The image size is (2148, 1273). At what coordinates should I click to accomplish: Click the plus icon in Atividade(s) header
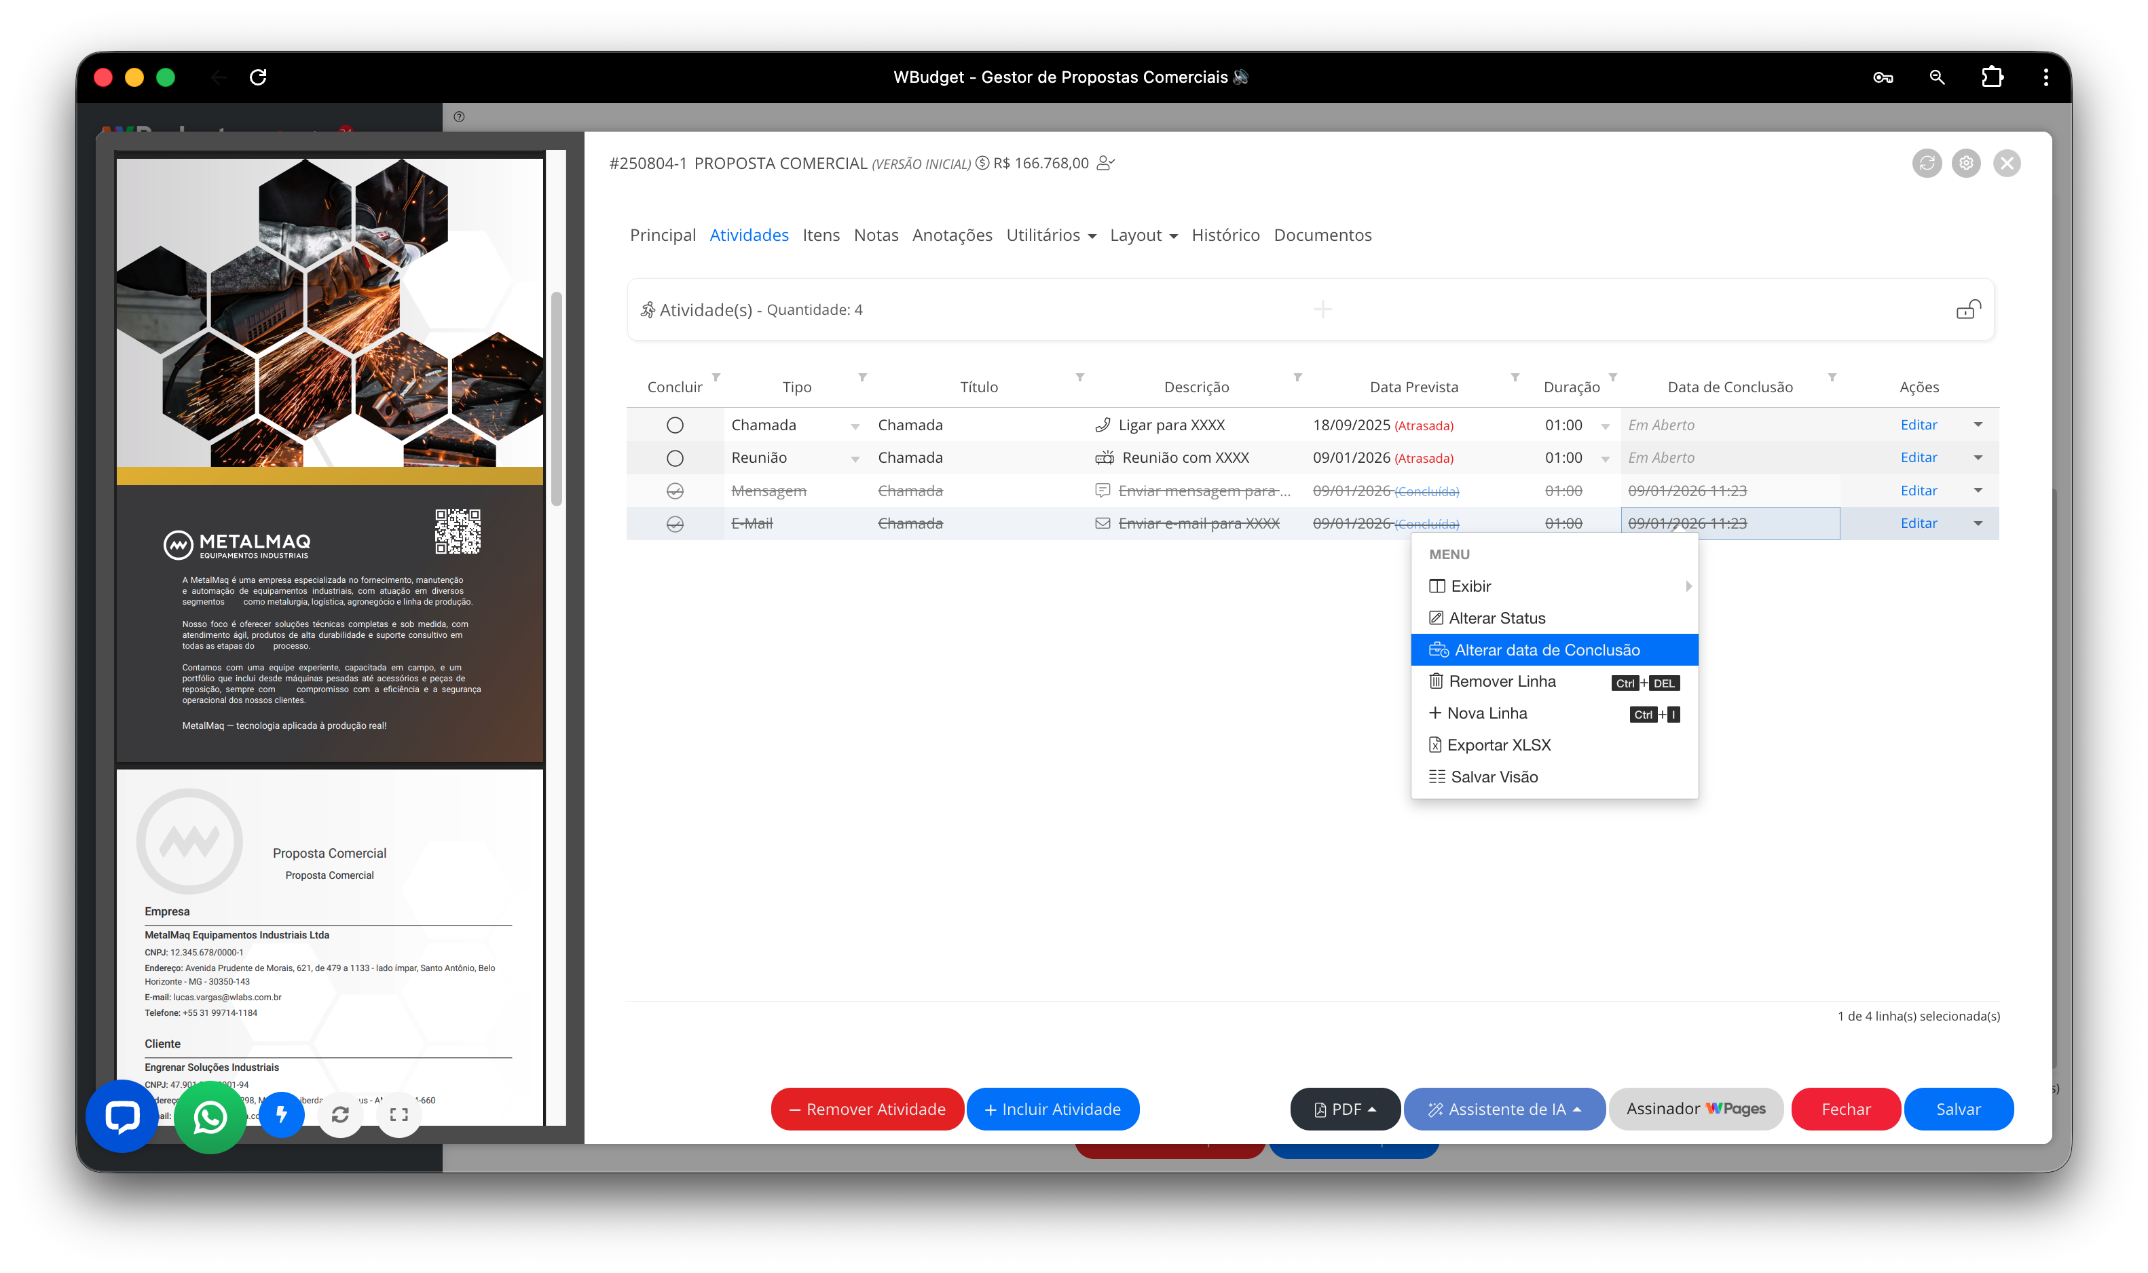[1322, 309]
